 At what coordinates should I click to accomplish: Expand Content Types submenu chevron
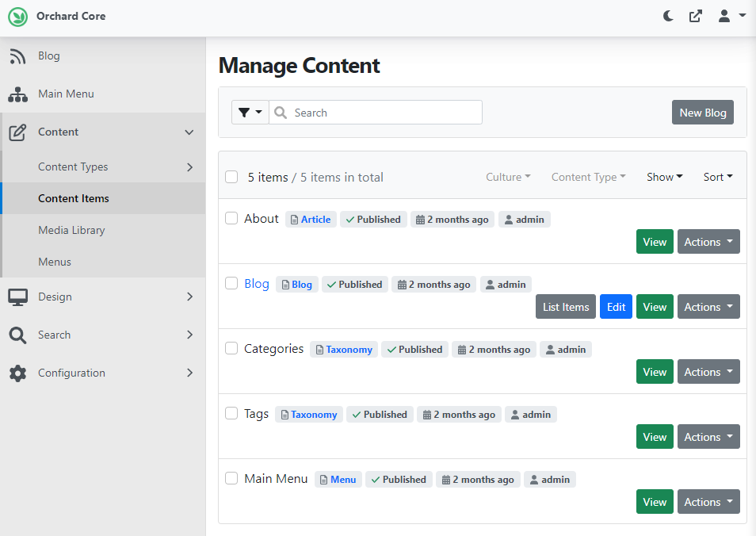click(189, 167)
